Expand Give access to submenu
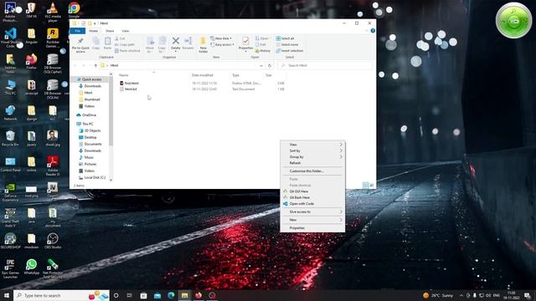 (312, 212)
